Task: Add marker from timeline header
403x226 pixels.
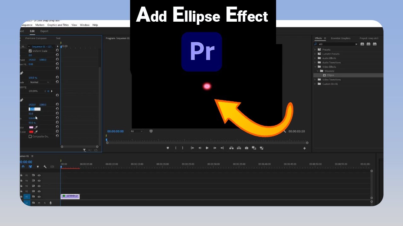Action: pos(38,167)
